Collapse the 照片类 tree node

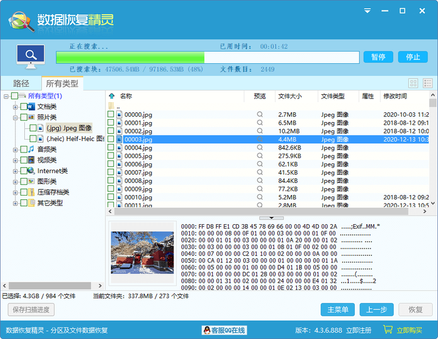pos(15,117)
